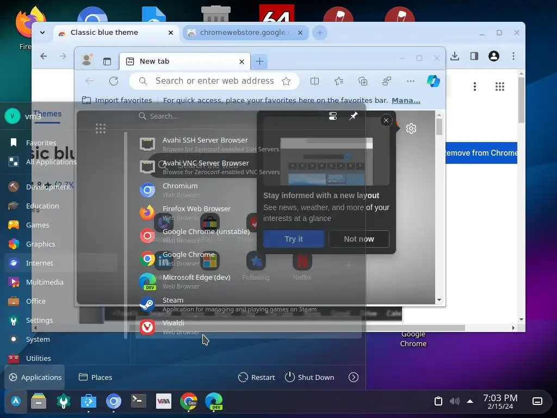Open Edge Favorites toolbar icon
This screenshot has height=418, width=557.
pos(338,82)
